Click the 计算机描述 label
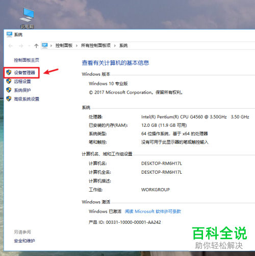Screen dimensions: 255x256 [x=100, y=181]
